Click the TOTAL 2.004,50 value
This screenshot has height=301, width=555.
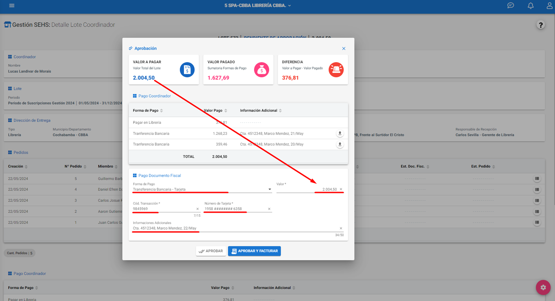pos(220,157)
